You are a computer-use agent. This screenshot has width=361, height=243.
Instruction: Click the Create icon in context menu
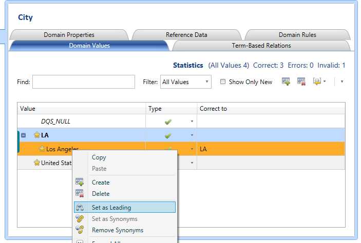pyautogui.click(x=80, y=182)
